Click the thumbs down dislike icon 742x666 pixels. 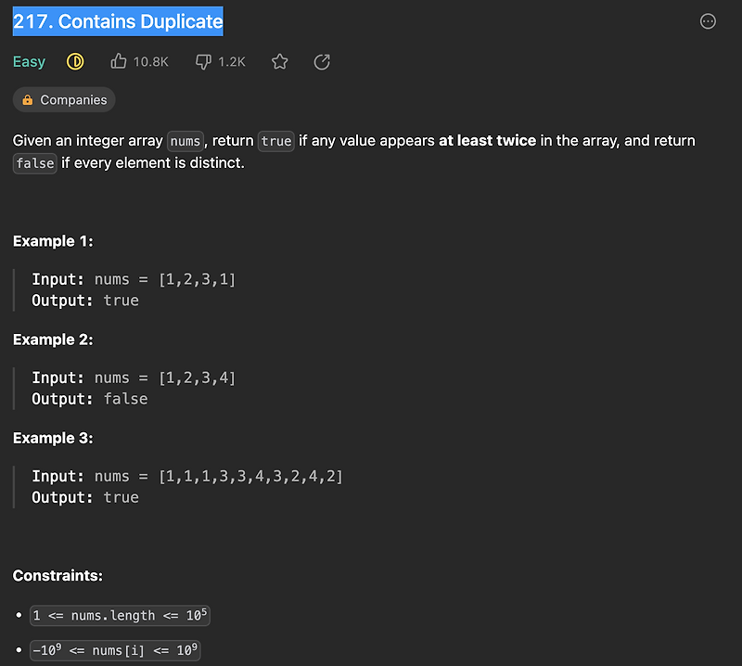pyautogui.click(x=204, y=61)
